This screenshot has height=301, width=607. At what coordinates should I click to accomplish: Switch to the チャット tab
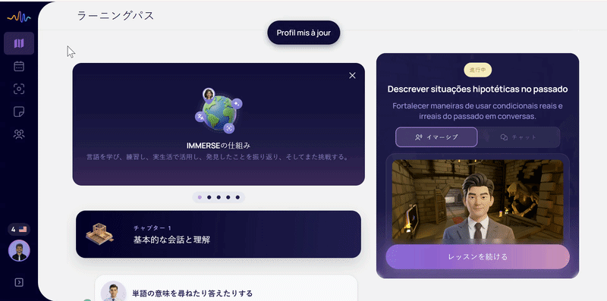coord(519,137)
